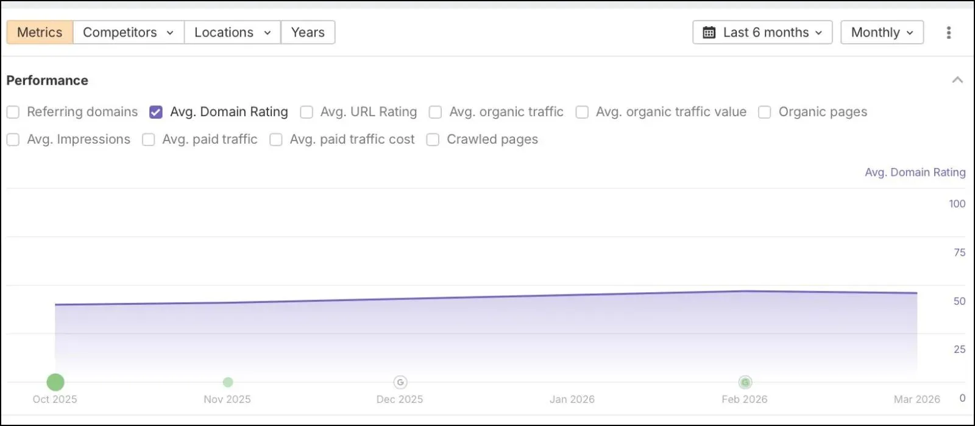Enable Avg. organic traffic checkbox
Image resolution: width=975 pixels, height=426 pixels.
click(435, 112)
